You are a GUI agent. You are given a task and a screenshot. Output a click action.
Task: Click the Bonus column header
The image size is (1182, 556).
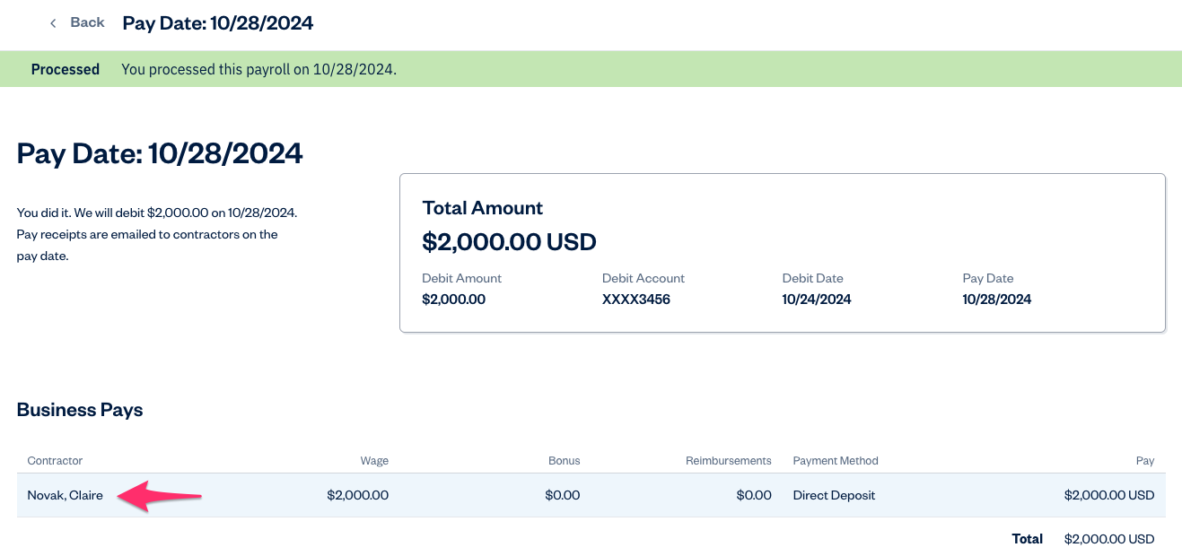click(564, 461)
